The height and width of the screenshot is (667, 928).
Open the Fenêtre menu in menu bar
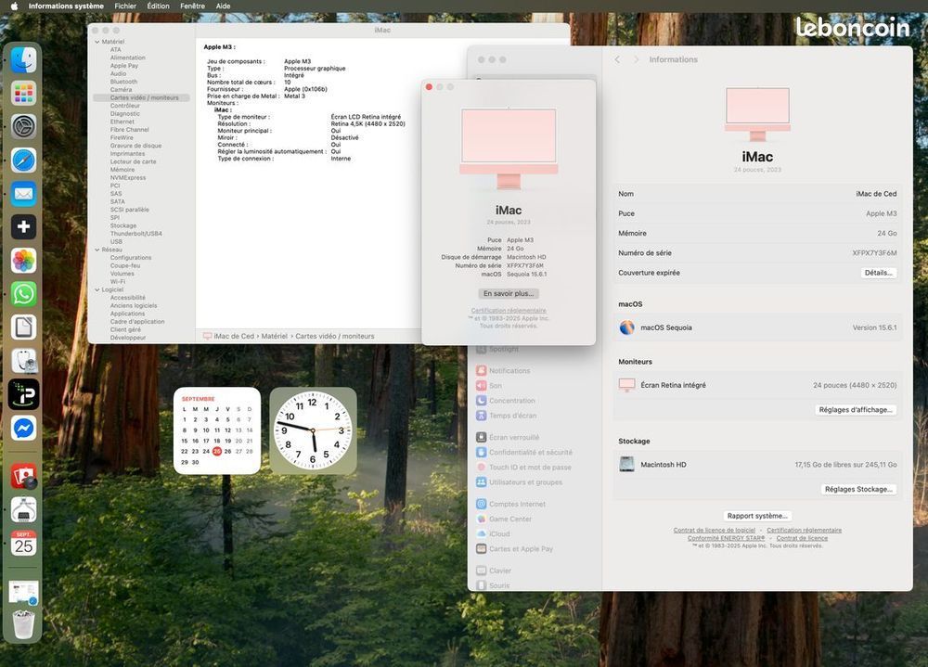(192, 6)
